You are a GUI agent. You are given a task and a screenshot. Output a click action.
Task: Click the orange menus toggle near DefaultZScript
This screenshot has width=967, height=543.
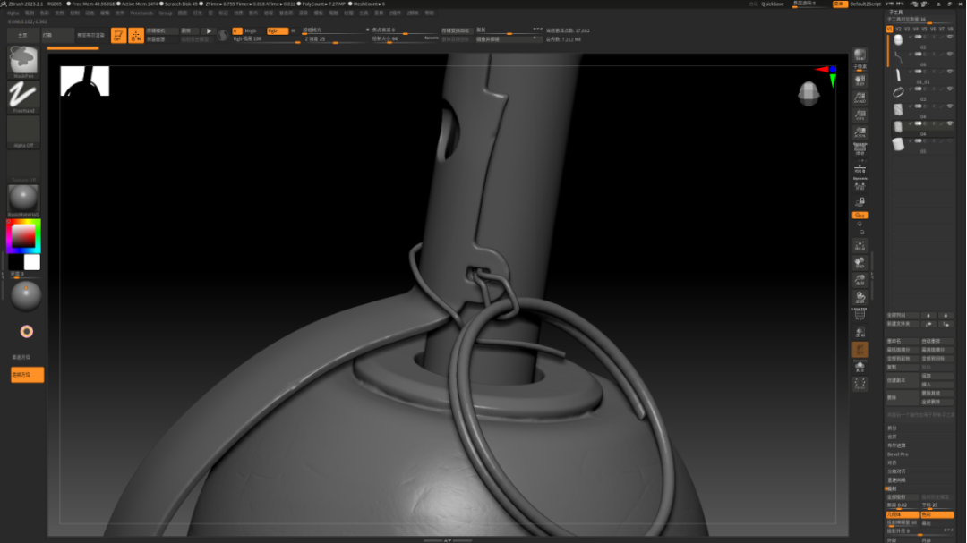tap(839, 4)
